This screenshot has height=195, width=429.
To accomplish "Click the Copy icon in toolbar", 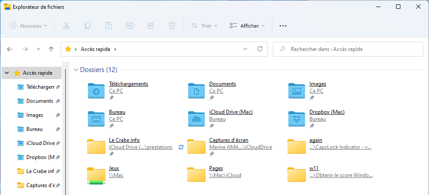I will [87, 26].
